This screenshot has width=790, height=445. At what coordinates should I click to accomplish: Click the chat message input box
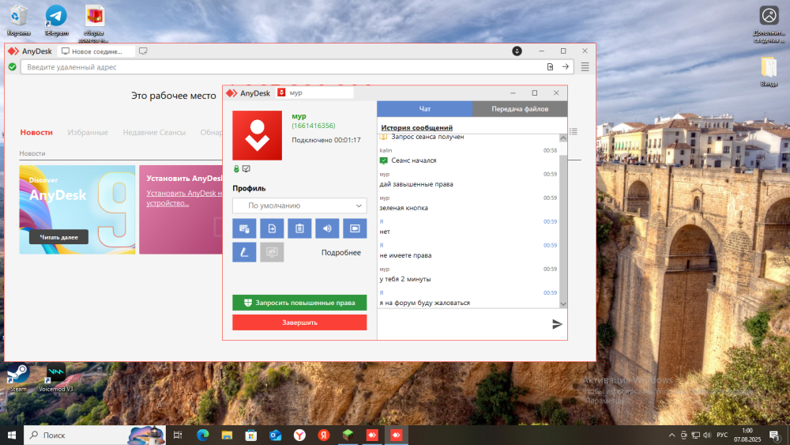click(x=464, y=324)
